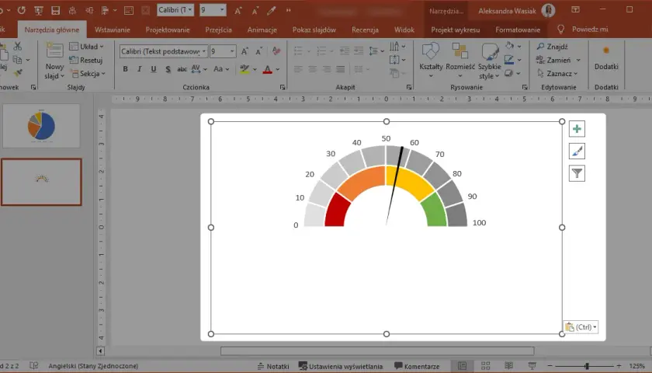Click the zoom slider handle in the status bar

coord(587,366)
